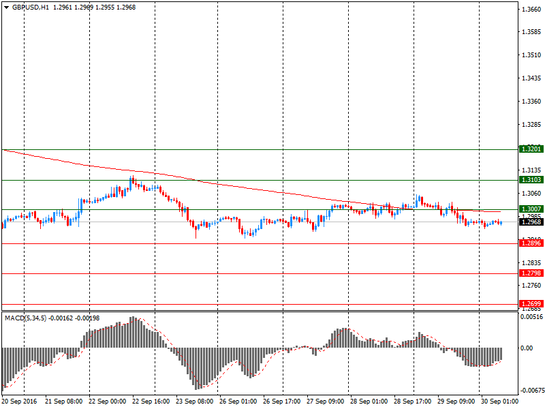545x409 pixels.
Task: Select the 1.3201 green resistance level label
Action: coord(531,149)
